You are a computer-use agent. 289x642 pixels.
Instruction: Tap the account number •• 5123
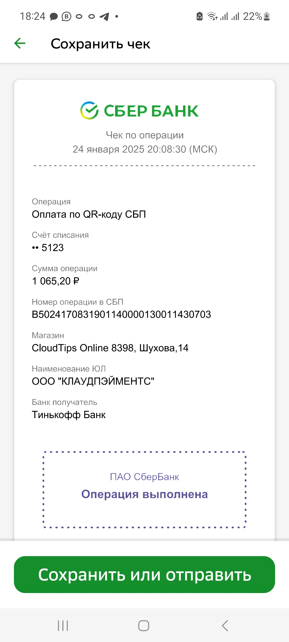[48, 248]
